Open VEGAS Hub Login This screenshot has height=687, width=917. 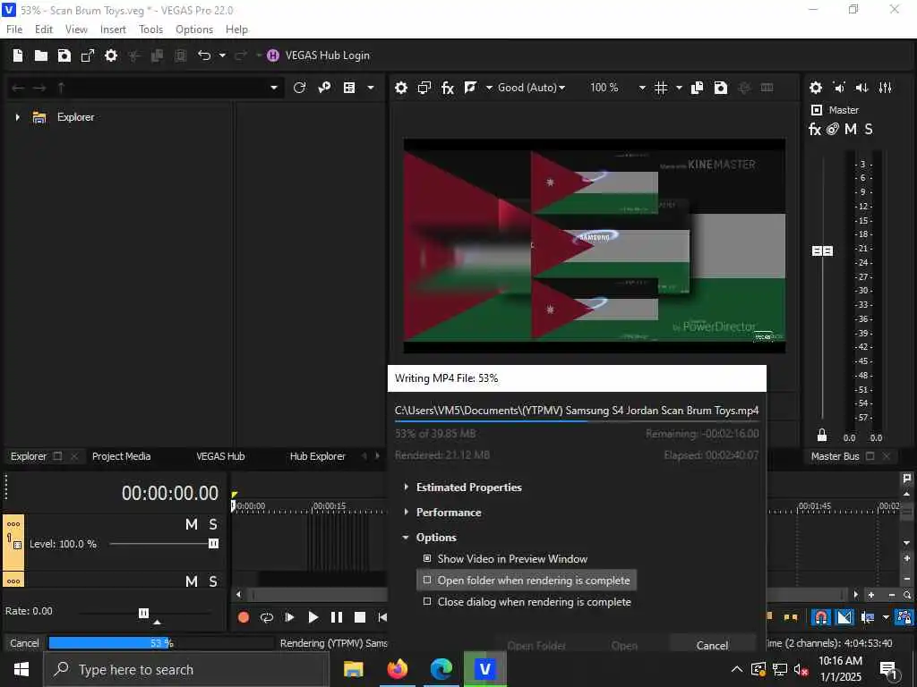319,55
